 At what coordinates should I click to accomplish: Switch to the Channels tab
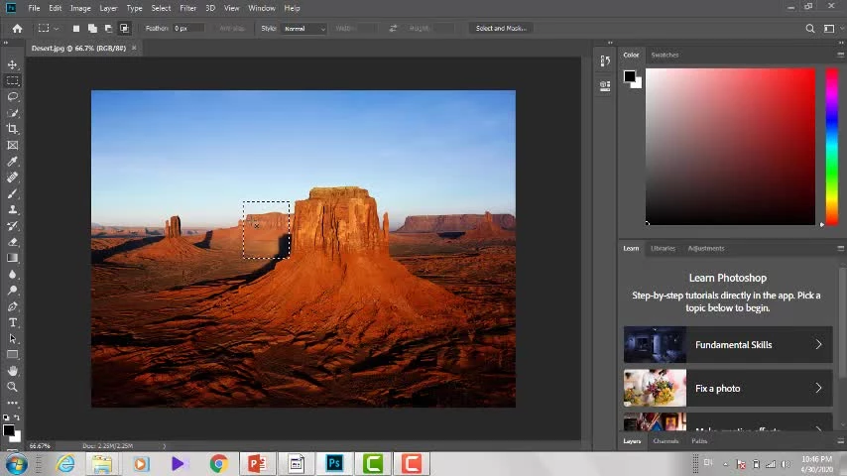click(x=665, y=441)
